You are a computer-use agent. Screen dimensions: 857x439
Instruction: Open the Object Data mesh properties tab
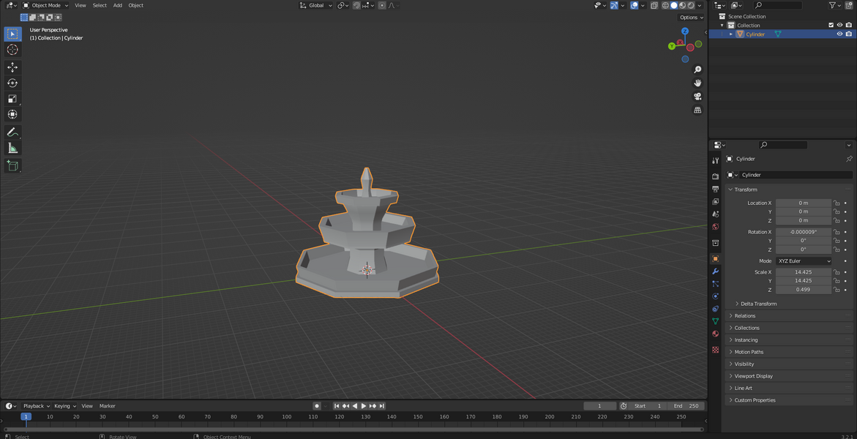(x=716, y=321)
